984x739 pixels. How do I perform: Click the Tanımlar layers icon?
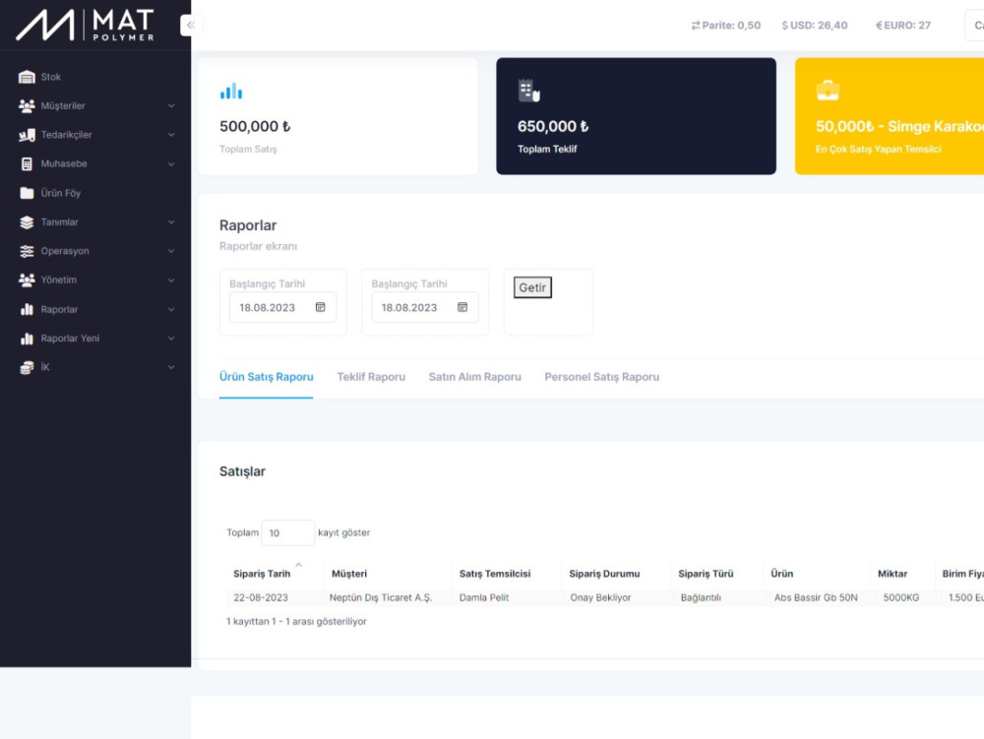coord(27,222)
